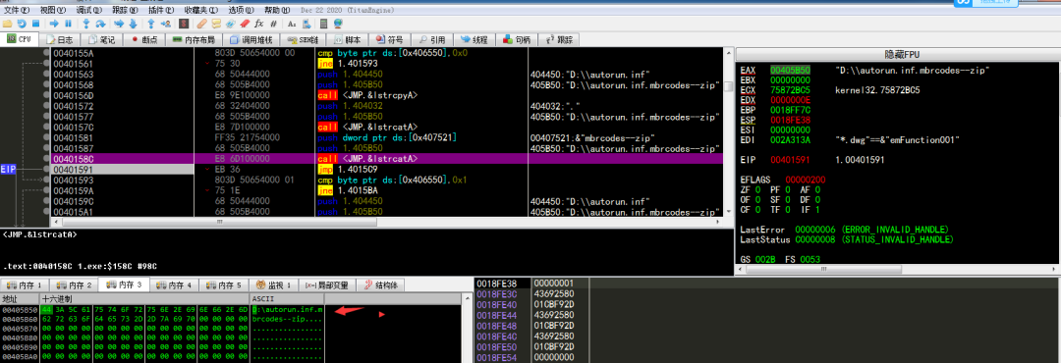Click the 隐藏FPU button
Screen dimensions: 1061x363
[897, 54]
